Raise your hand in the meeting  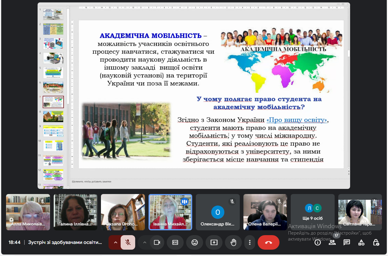click(x=233, y=242)
